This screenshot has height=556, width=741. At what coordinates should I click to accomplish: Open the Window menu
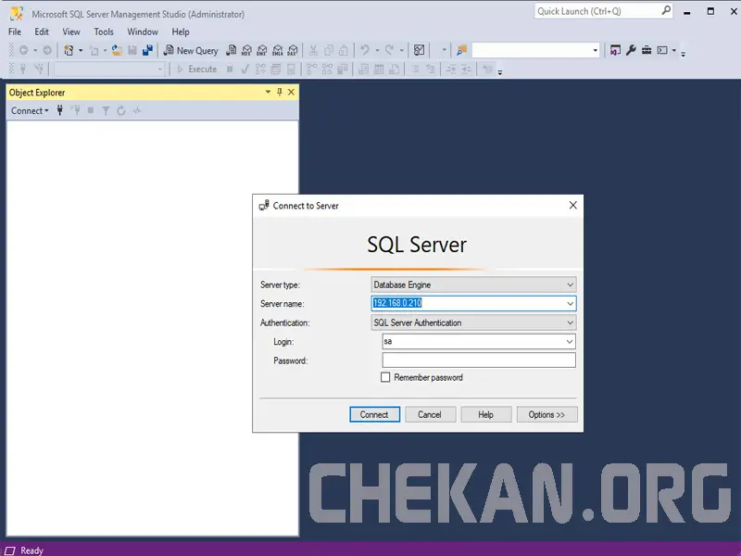click(x=143, y=32)
